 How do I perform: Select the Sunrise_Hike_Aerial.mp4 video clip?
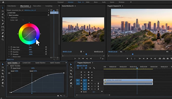[x=128, y=80]
